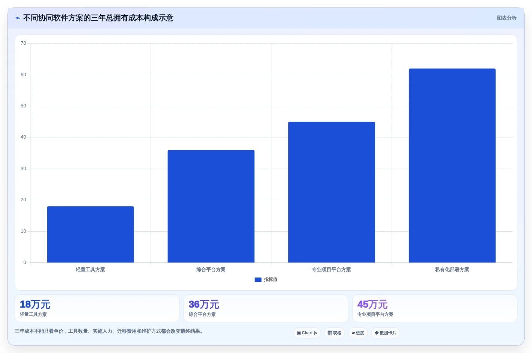Click the 图表分析 label in the header

coord(506,18)
